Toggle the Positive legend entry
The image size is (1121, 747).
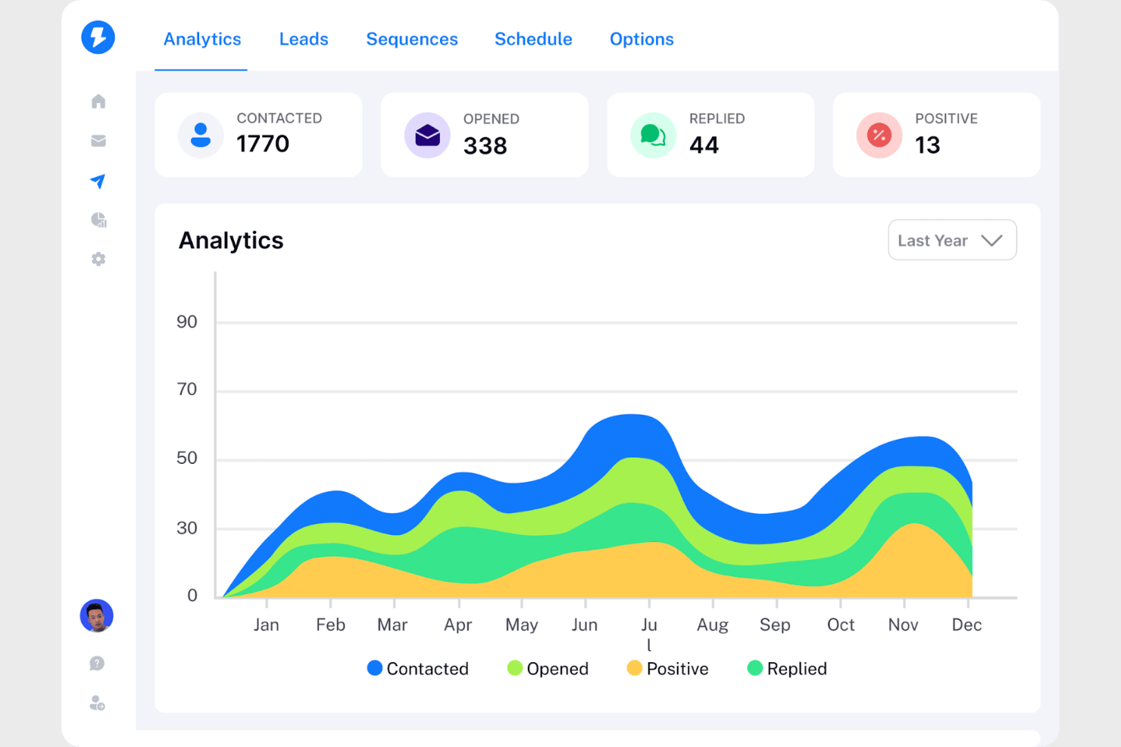tap(667, 668)
